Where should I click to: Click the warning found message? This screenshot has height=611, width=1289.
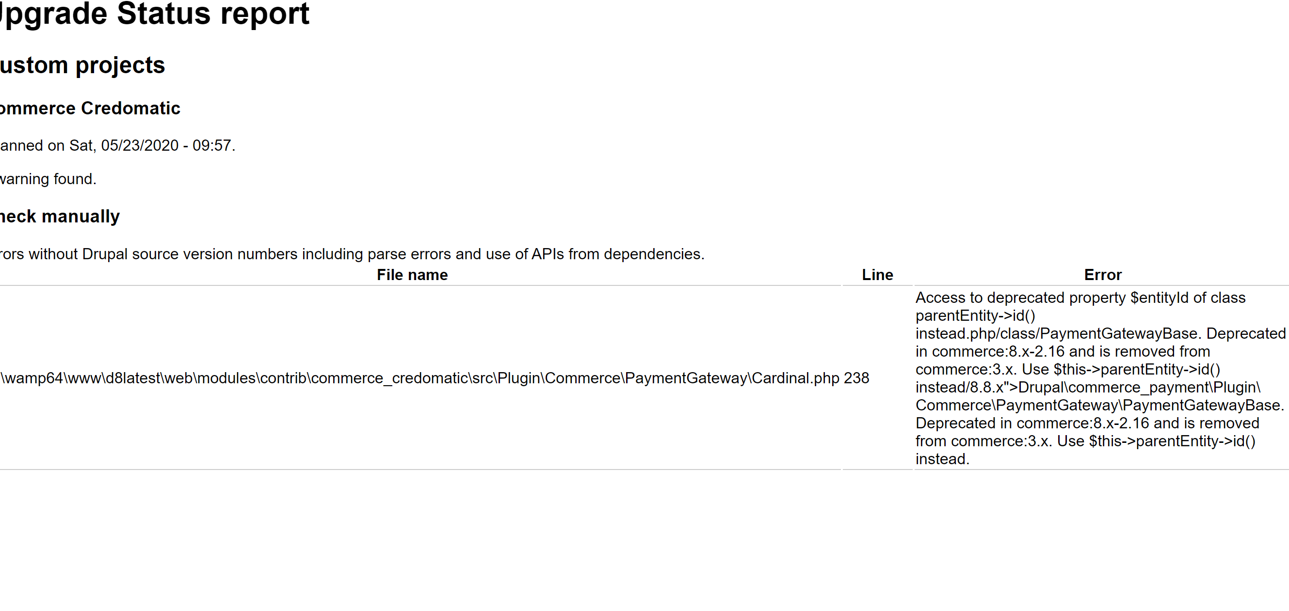tap(48, 179)
